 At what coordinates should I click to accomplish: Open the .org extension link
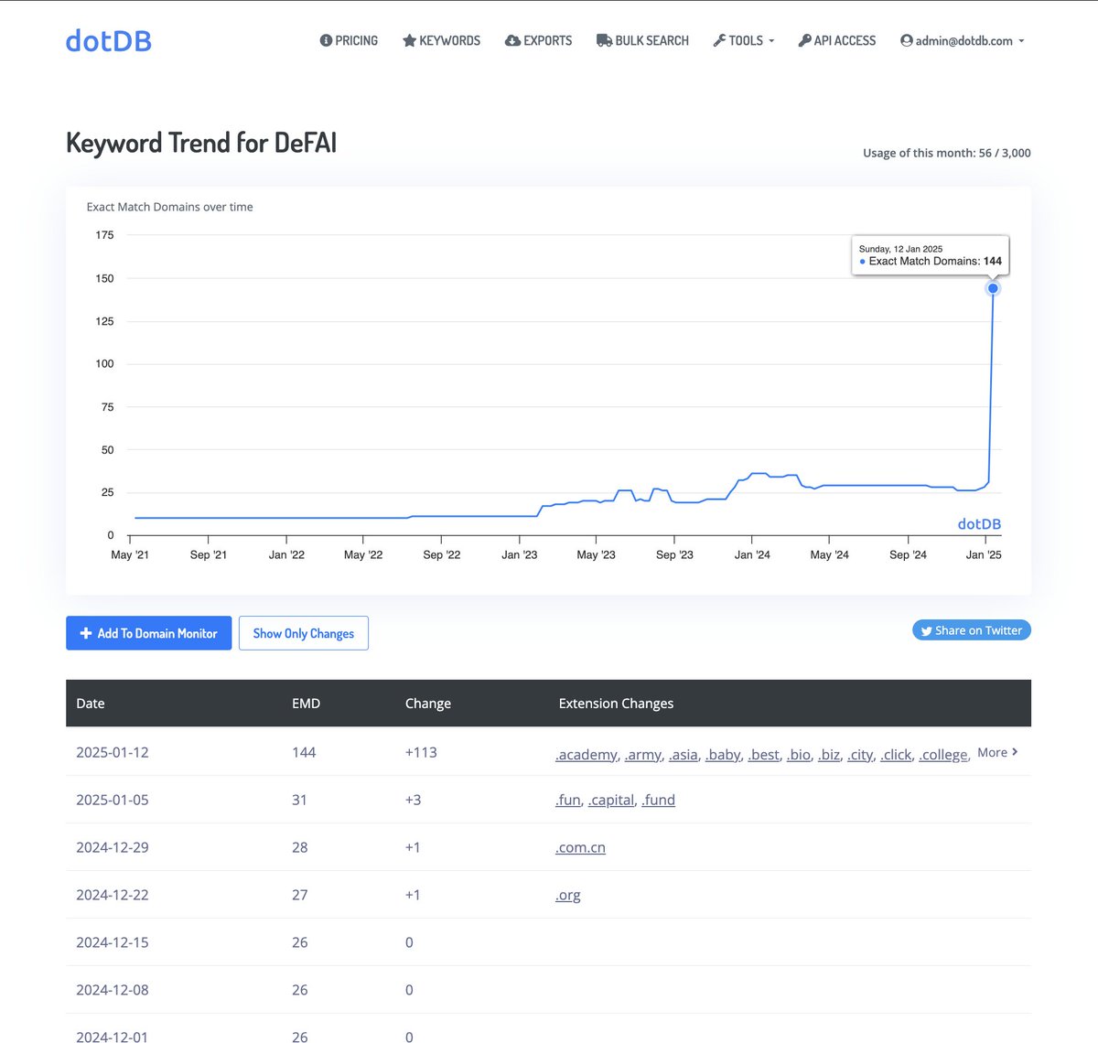[x=568, y=895]
